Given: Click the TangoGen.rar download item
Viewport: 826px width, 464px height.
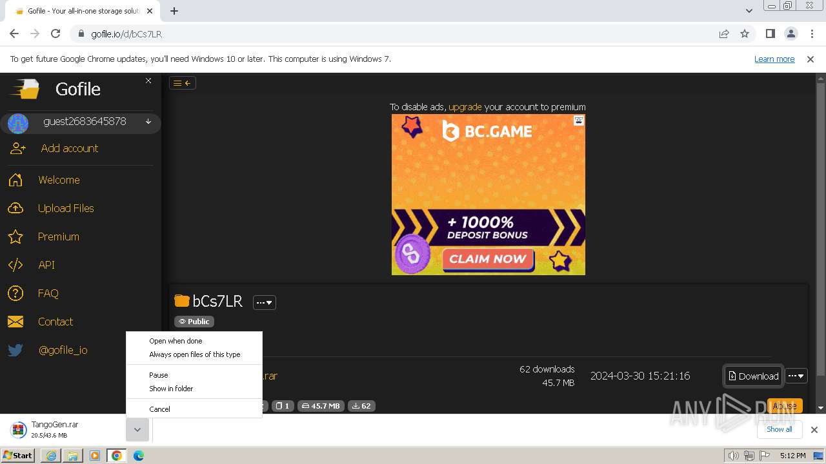Looking at the screenshot, I should (x=65, y=430).
